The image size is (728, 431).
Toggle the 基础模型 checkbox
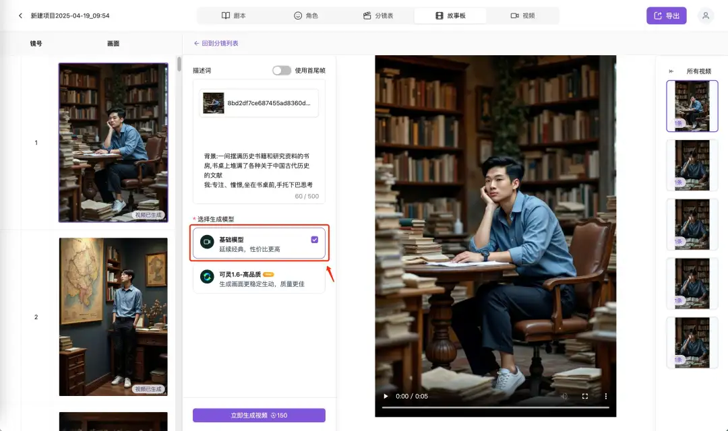click(x=314, y=240)
